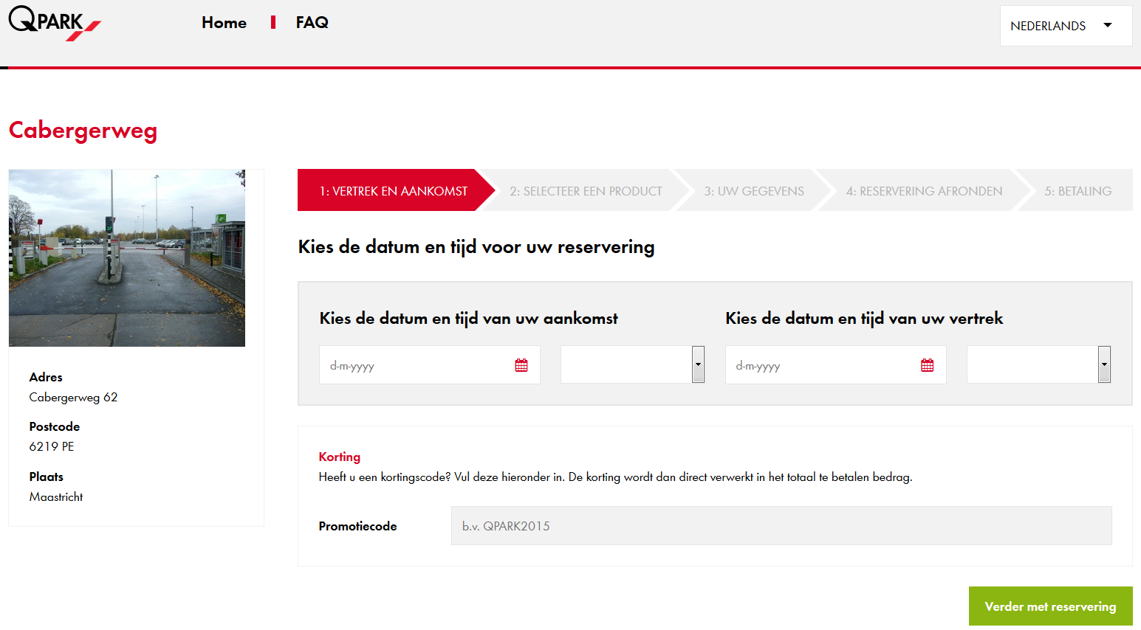Click the Cabergerweg page heading
The width and height of the screenshot is (1141, 630).
coord(83,131)
